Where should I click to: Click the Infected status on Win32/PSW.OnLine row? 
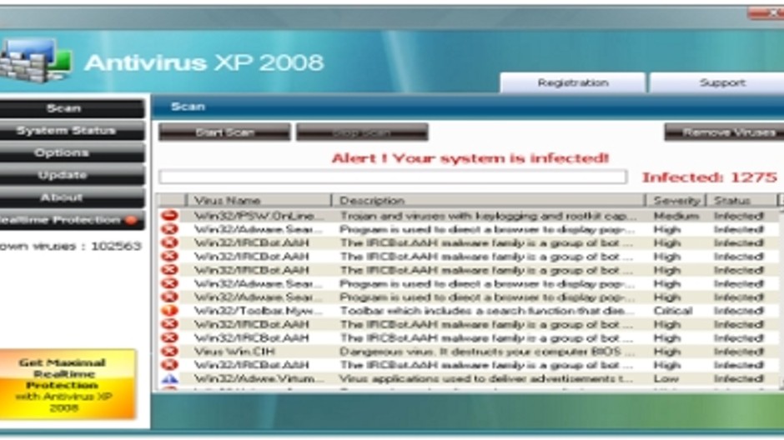[738, 216]
